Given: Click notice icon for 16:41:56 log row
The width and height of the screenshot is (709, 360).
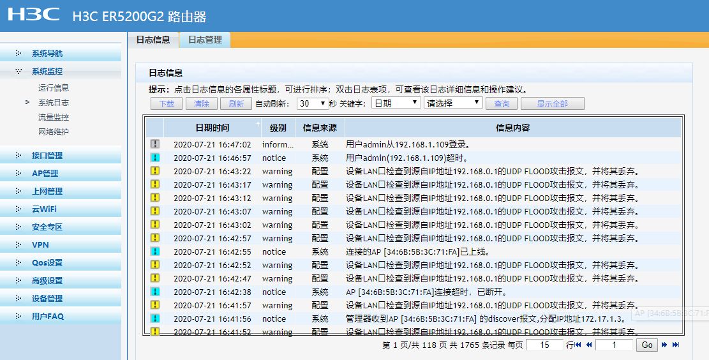Looking at the screenshot, I should [x=155, y=319].
